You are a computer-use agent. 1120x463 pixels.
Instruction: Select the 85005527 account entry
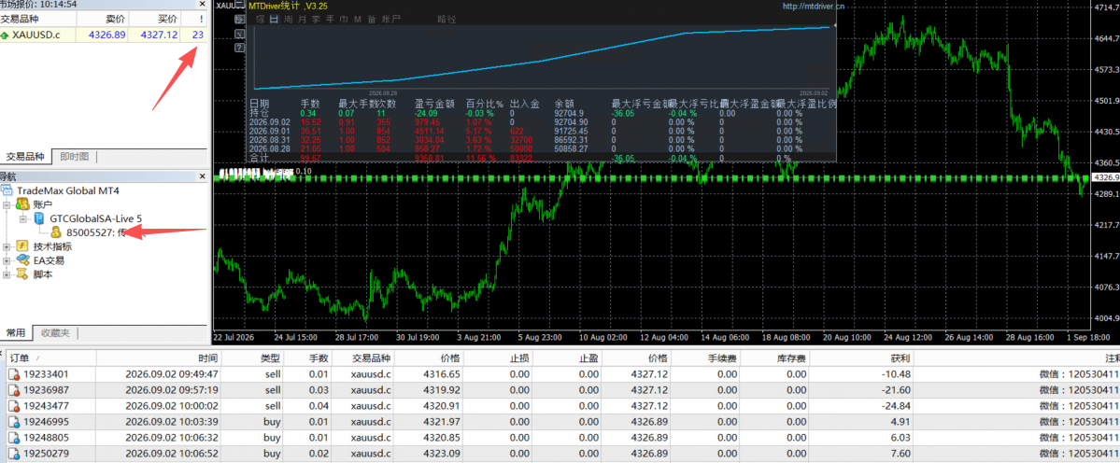coord(95,232)
